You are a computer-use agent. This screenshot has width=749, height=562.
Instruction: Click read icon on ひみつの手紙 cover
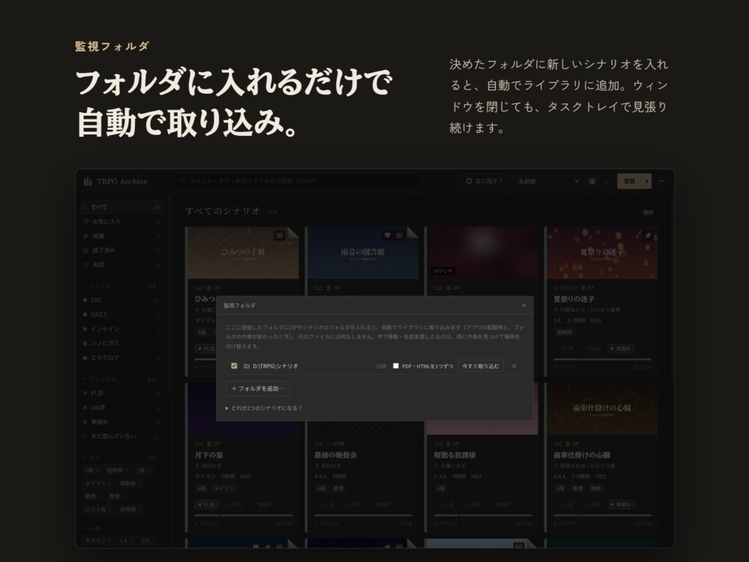coord(279,235)
